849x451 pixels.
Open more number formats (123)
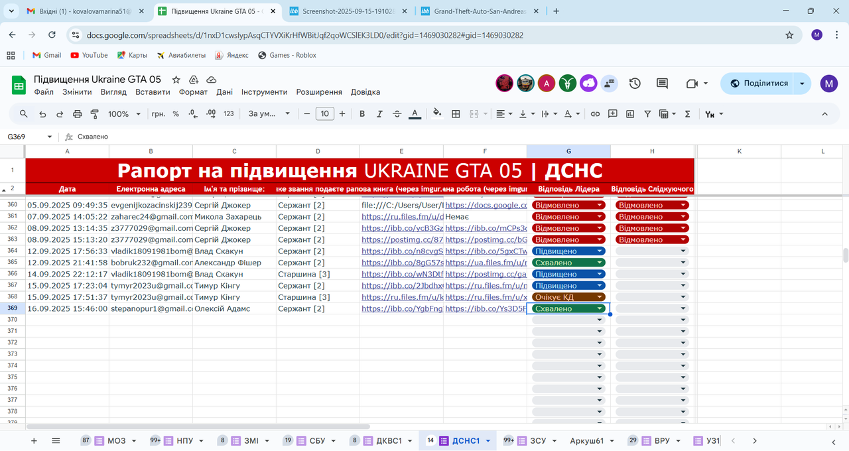click(229, 114)
